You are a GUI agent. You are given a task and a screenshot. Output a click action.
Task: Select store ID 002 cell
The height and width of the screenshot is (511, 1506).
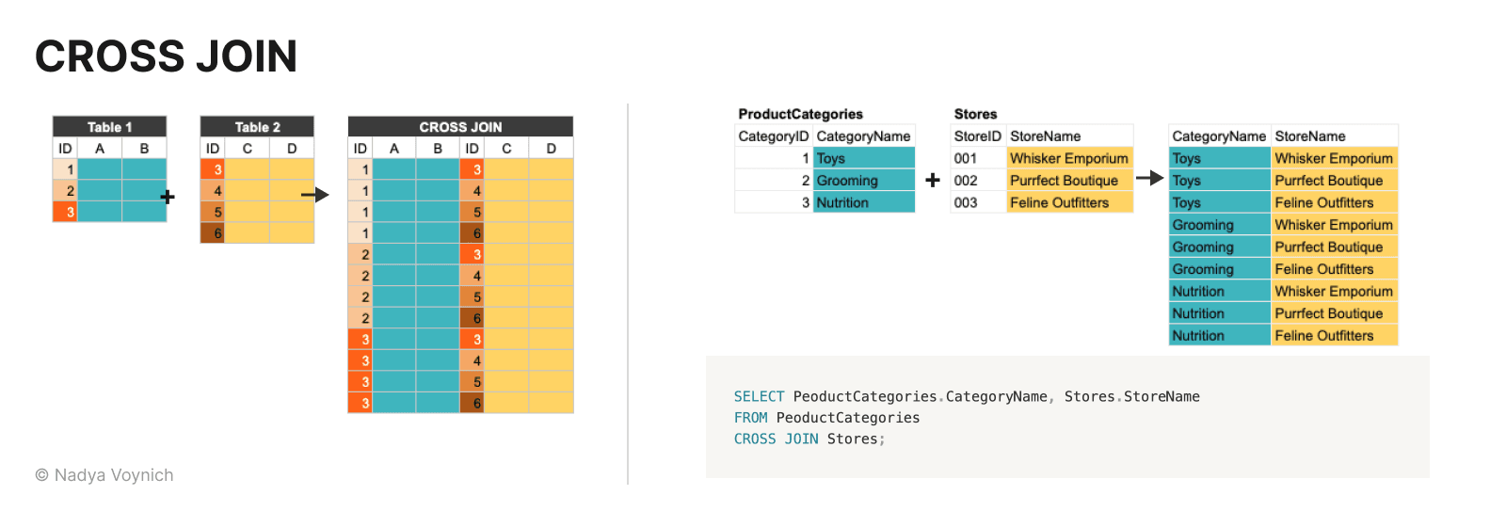click(x=966, y=181)
